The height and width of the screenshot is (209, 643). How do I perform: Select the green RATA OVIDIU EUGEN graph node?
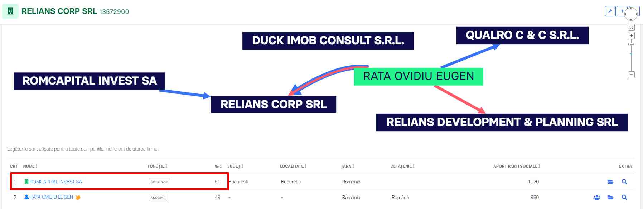pyautogui.click(x=418, y=76)
